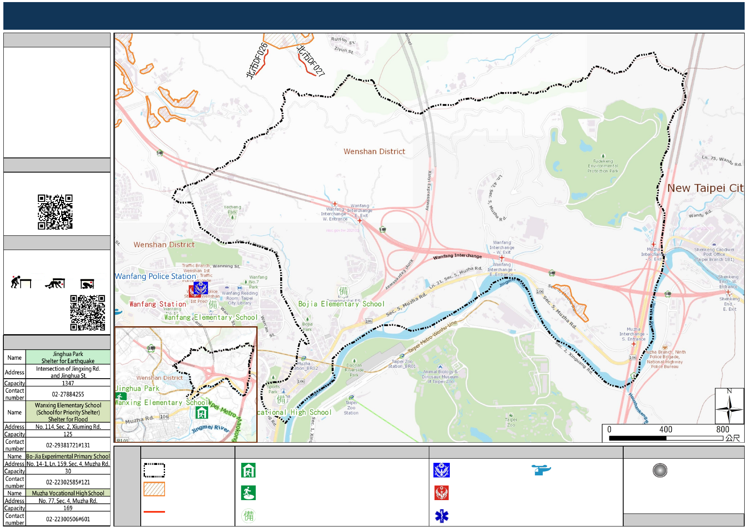Click the address 'No. 14-1, Ln. 159, Sec. 4, Muzha Rd.'
Image resolution: width=748 pixels, height=529 pixels.
pyautogui.click(x=68, y=464)
